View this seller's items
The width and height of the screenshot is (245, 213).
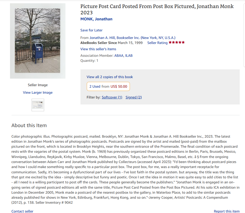point(98,49)
